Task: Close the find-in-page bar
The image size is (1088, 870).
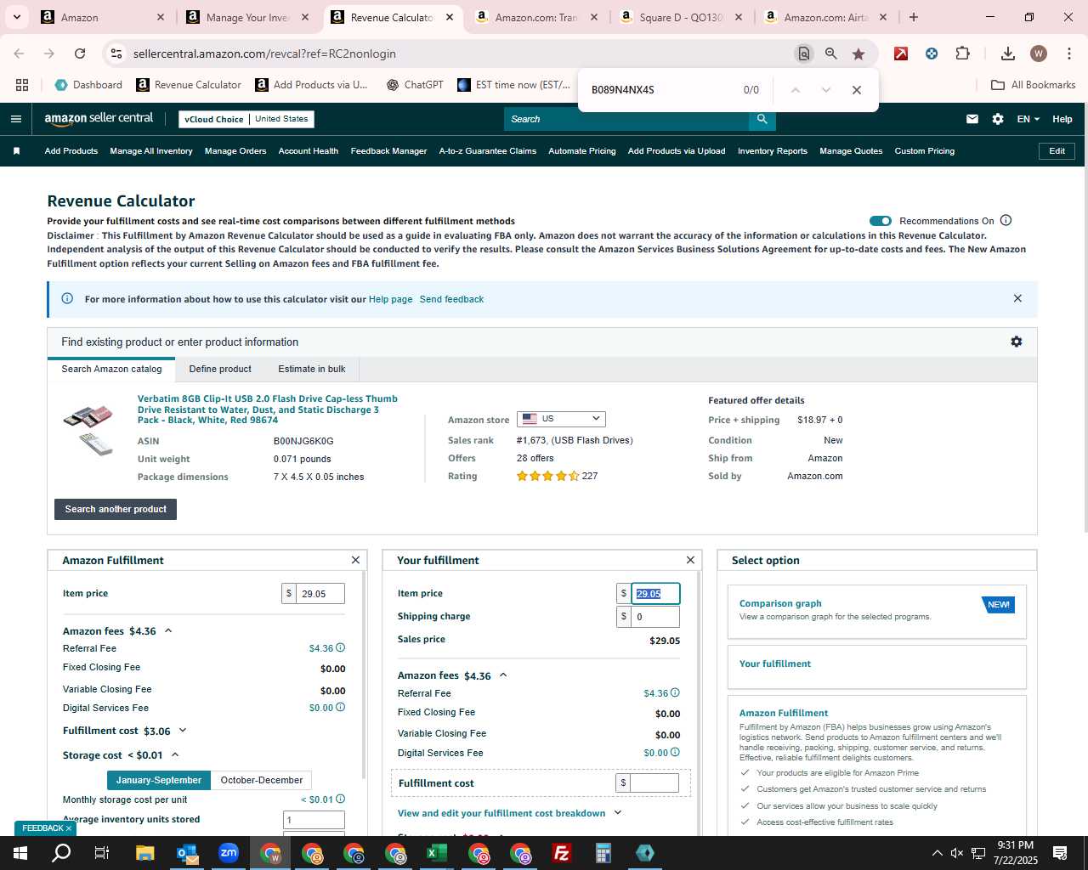Action: 857,90
